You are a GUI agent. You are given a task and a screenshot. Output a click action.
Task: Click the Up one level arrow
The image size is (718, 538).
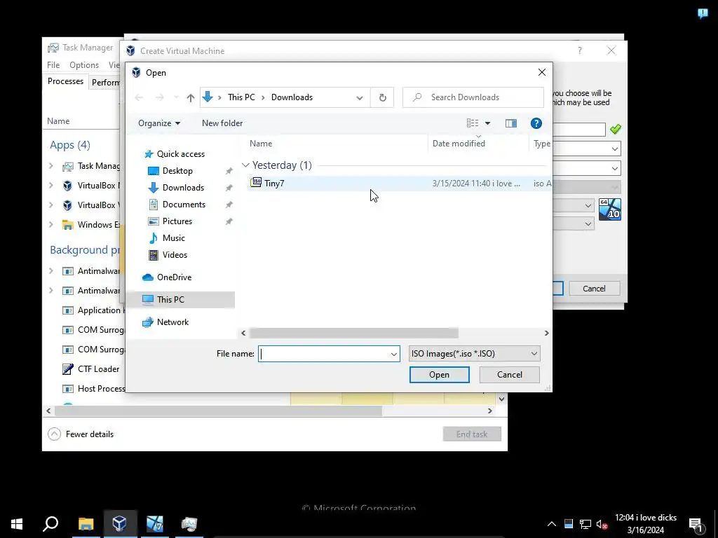coord(191,97)
